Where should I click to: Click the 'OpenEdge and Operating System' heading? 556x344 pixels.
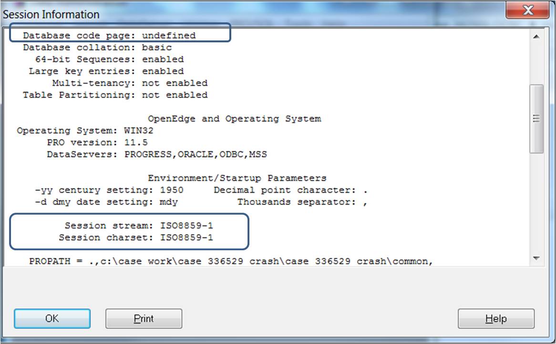[235, 118]
